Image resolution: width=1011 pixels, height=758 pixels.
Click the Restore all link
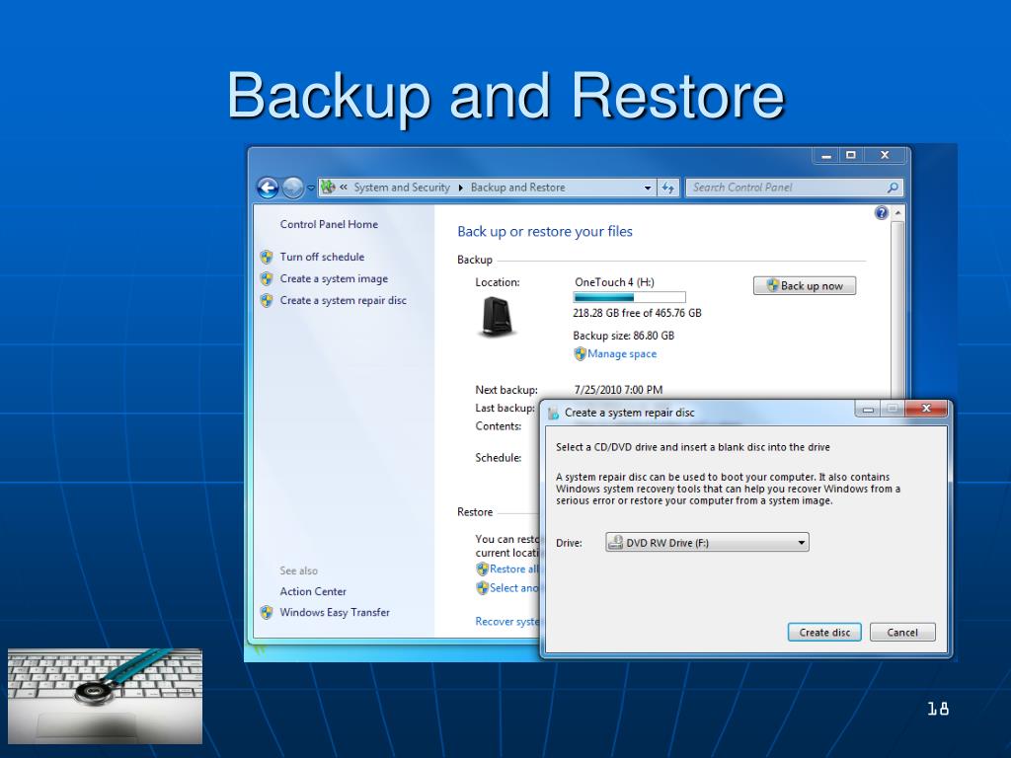click(x=513, y=569)
